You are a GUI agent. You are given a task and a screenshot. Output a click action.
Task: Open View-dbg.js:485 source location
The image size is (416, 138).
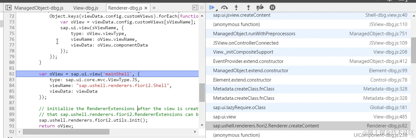click(x=390, y=117)
